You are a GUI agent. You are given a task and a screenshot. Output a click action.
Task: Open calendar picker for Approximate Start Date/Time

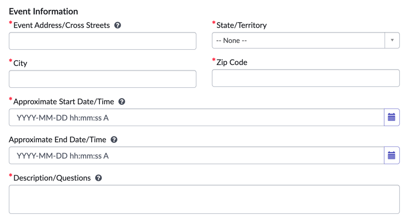[391, 117]
